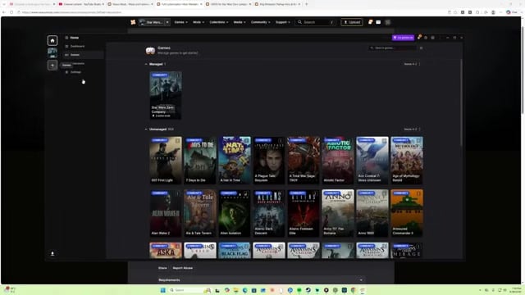The image size is (525, 295).
Task: Open Settings in the left navigation
Action: click(75, 72)
